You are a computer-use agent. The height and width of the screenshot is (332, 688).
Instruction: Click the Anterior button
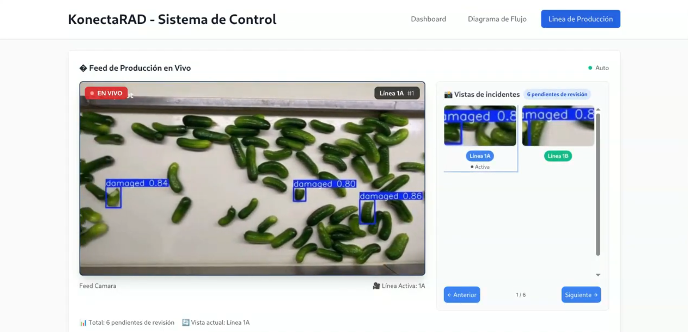tap(462, 295)
